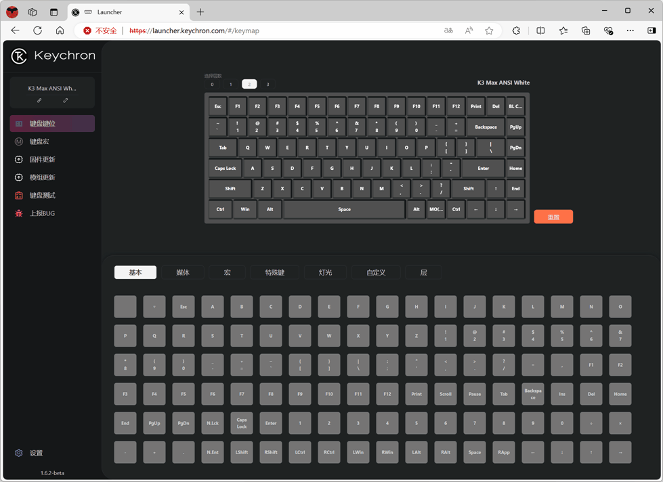The width and height of the screenshot is (663, 482).
Task: Click 上报BUG bug report icon
Action: click(19, 213)
